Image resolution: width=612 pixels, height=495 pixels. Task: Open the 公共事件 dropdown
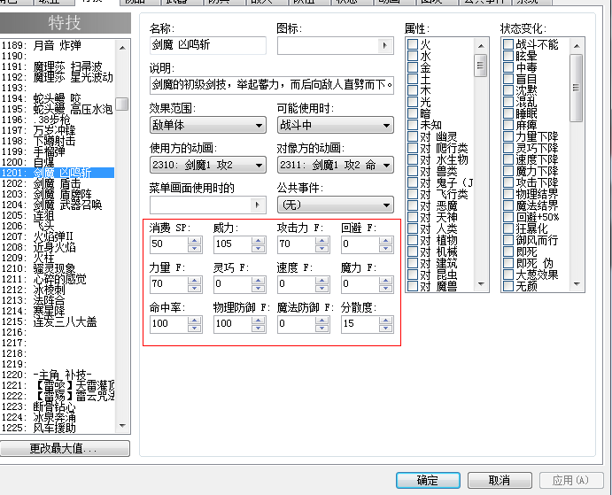[x=336, y=205]
